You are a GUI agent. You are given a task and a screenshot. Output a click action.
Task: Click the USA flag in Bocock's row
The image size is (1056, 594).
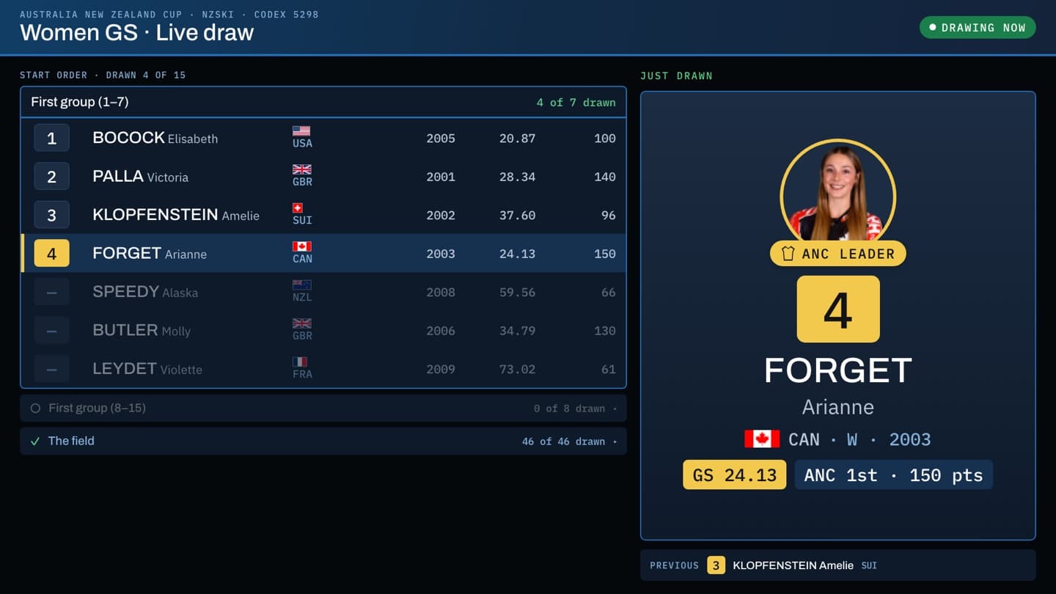coord(301,131)
